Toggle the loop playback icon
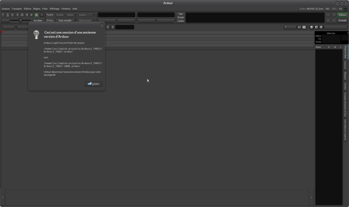The height and width of the screenshot is (207, 349). [22, 15]
